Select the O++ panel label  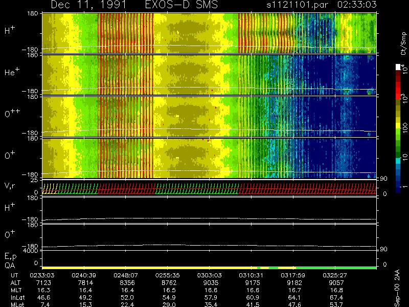point(12,113)
